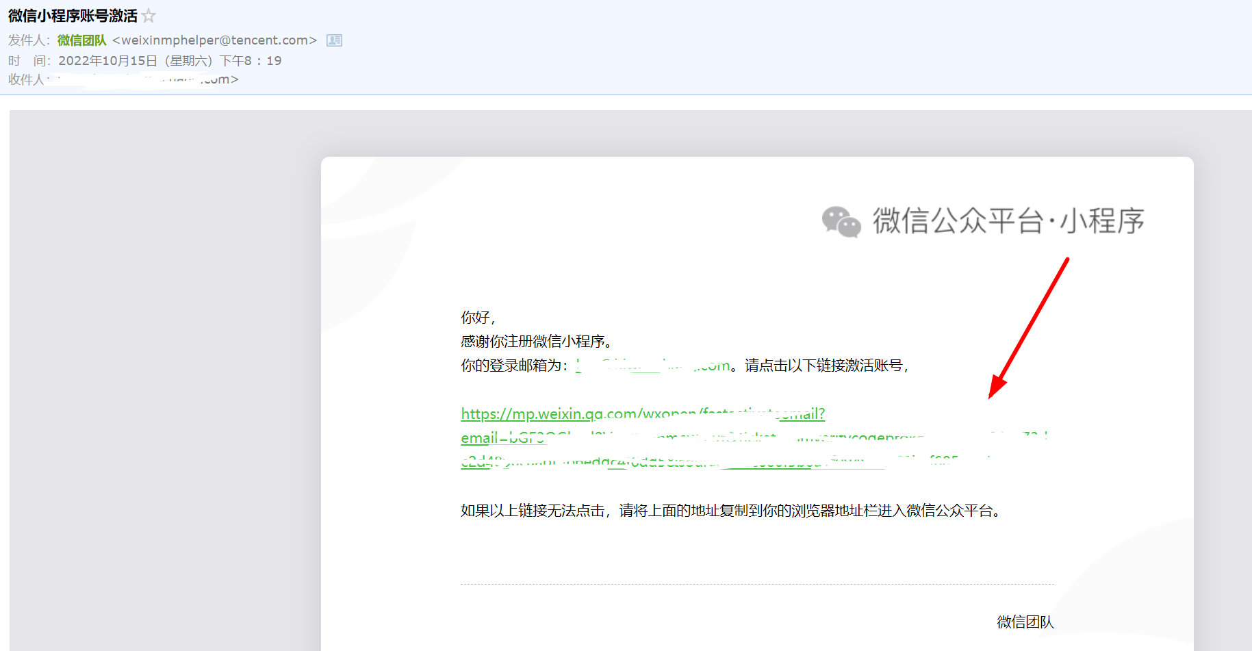Screen dimensions: 1252x651
Task: Star the 微信小程序账号激活 email
Action: (x=149, y=15)
